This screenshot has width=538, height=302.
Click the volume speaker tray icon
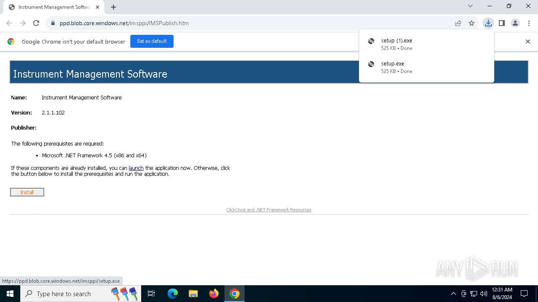pos(484,294)
